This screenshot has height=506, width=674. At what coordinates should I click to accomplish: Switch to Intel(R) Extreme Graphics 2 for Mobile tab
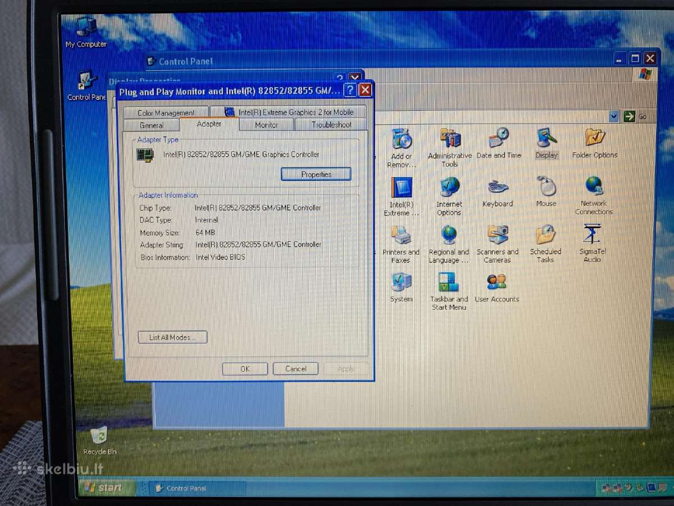288,112
